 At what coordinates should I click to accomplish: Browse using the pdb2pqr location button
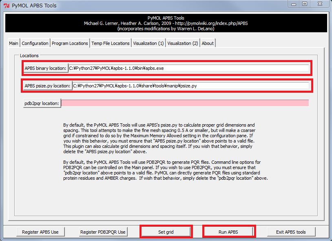[x=42, y=103]
